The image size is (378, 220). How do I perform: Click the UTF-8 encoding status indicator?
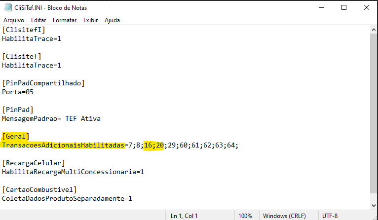pos(330,216)
